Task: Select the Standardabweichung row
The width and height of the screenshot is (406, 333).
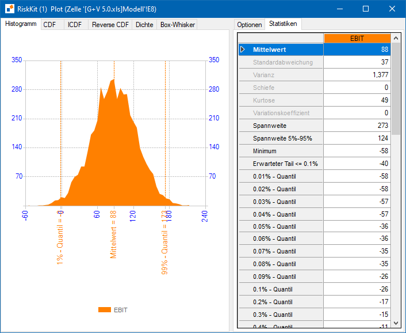Action: click(315, 62)
